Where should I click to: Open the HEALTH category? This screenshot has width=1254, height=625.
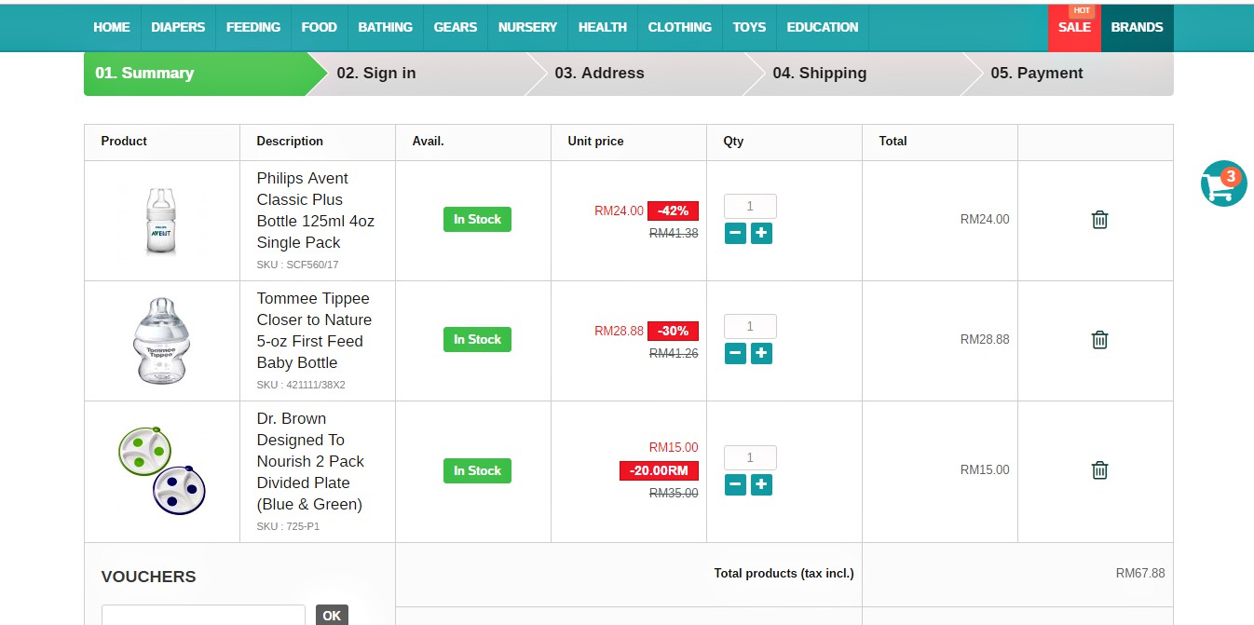pyautogui.click(x=603, y=27)
